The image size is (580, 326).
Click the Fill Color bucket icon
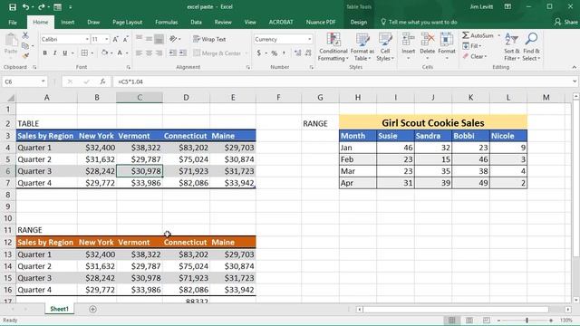[105, 53]
